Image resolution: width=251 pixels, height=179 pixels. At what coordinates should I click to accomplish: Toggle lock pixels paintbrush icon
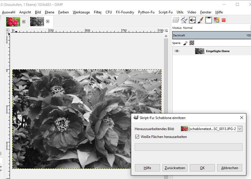pos(185,43)
